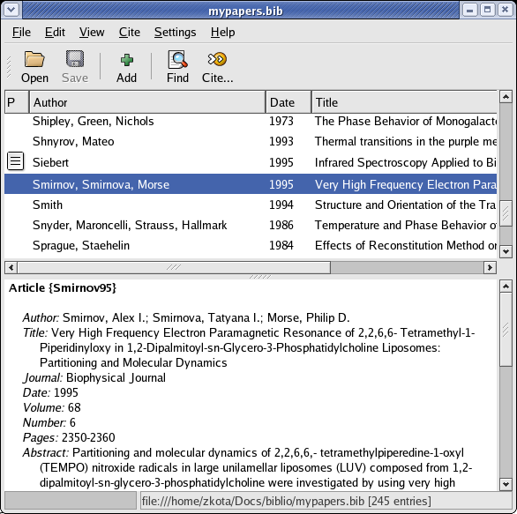The image size is (517, 514).
Task: Click the Cite... toolbar icon
Action: point(217,59)
